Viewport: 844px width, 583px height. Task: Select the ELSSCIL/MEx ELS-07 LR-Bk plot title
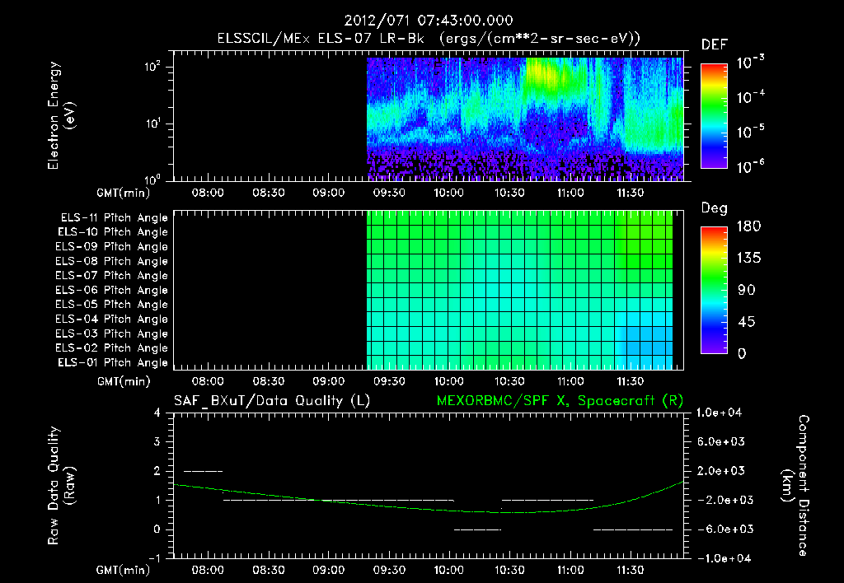click(429, 39)
